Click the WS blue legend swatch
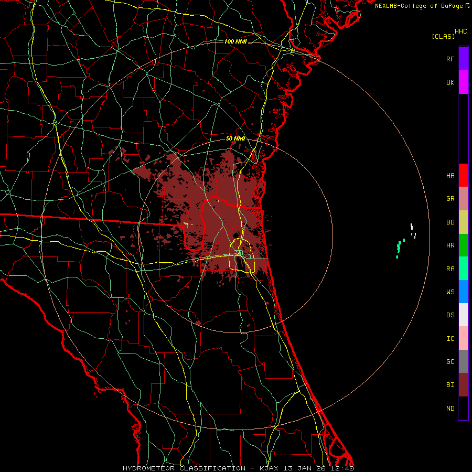This screenshot has height=472, width=472. (x=463, y=292)
